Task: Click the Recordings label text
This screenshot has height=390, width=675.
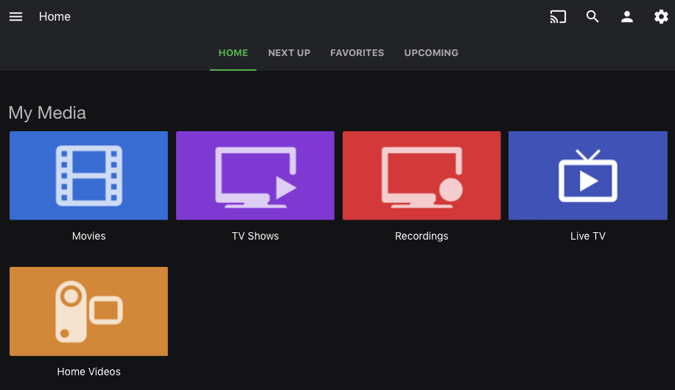Action: tap(422, 237)
